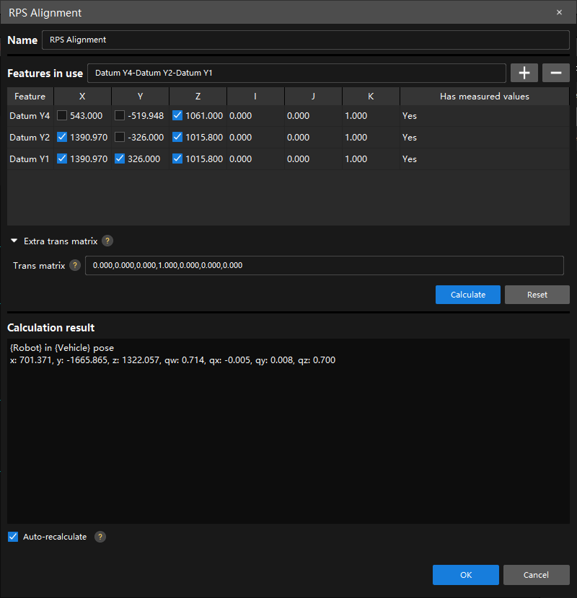577x598 pixels.
Task: Uncheck X checkbox for Datum Y1
Action: 62,159
